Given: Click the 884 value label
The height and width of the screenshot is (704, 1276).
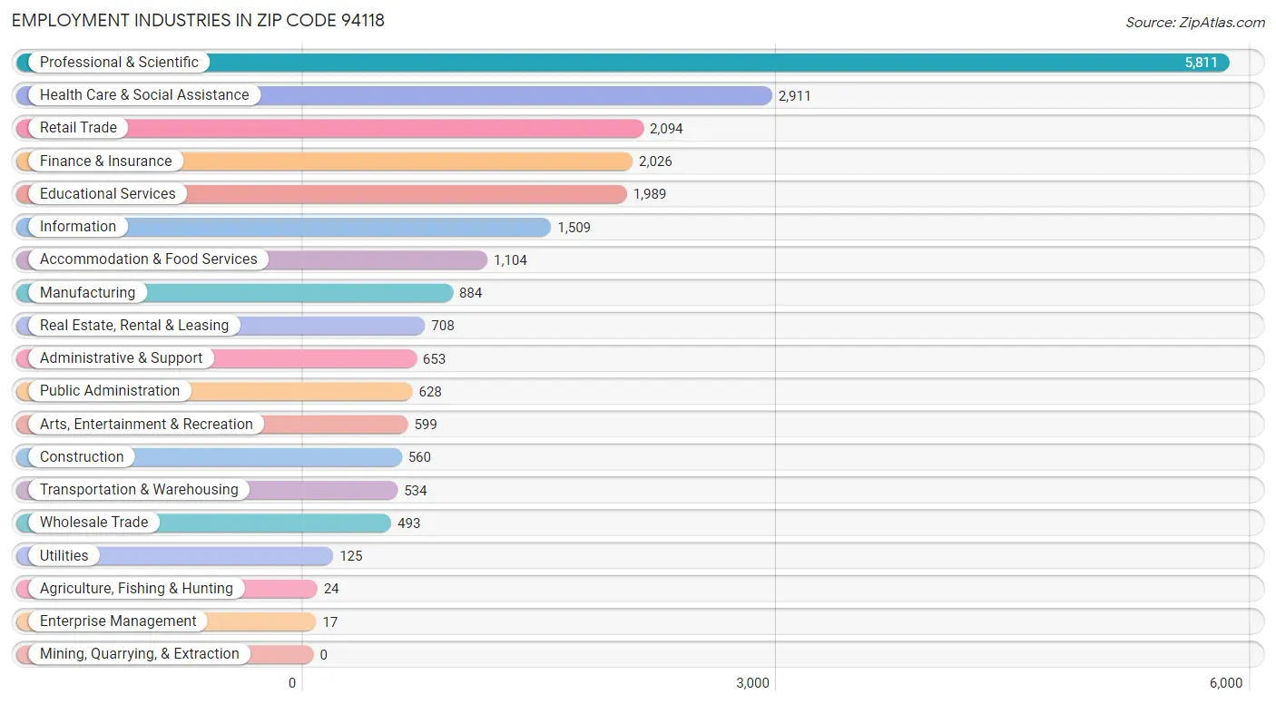Looking at the screenshot, I should 471,294.
